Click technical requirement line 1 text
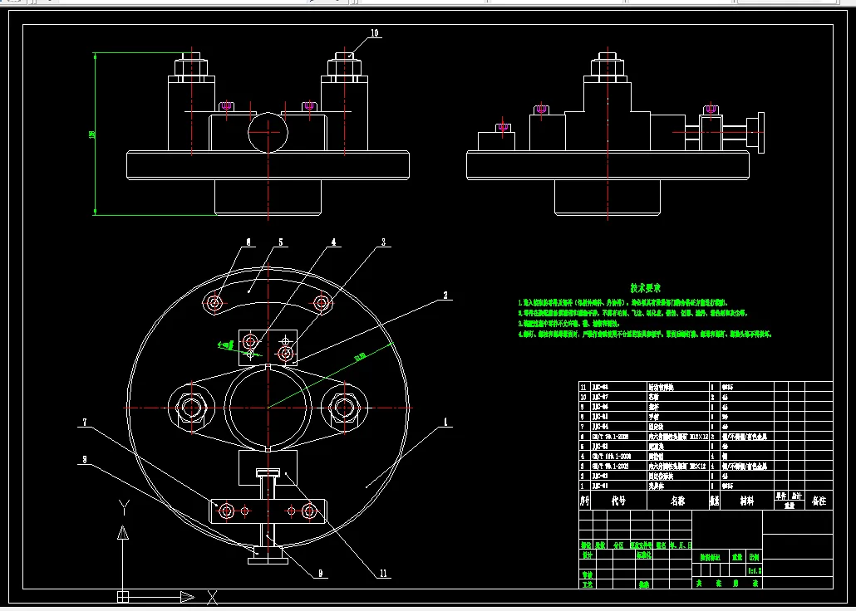856x611 pixels. coord(623,302)
